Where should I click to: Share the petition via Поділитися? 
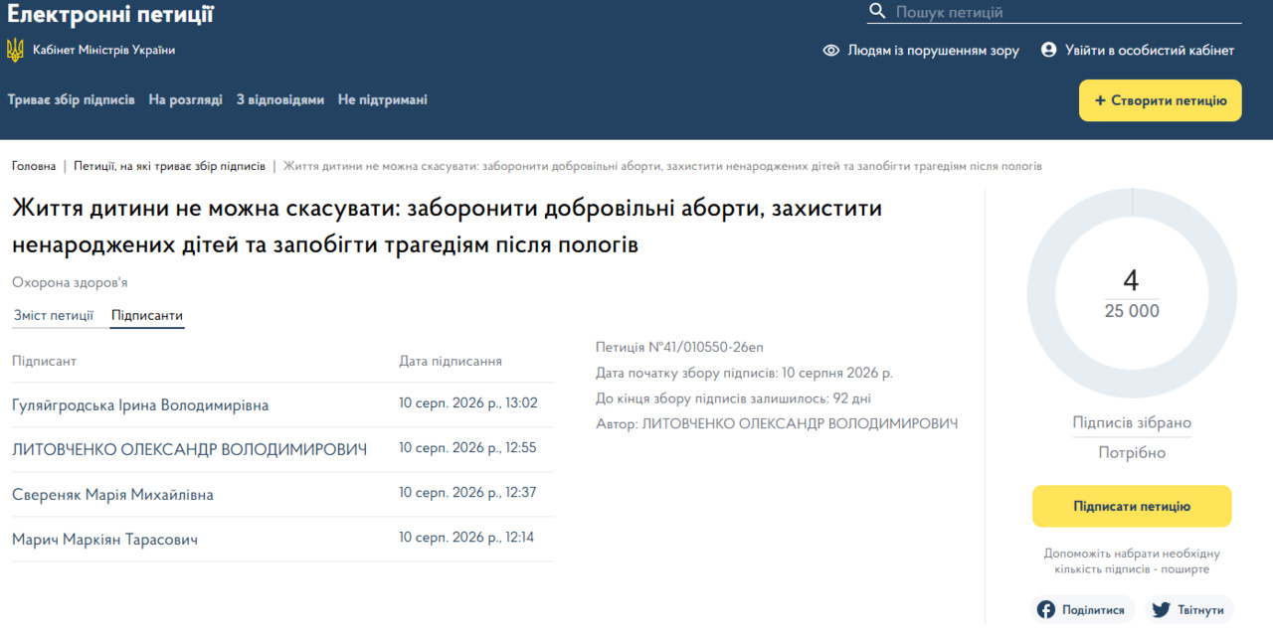pos(1082,610)
